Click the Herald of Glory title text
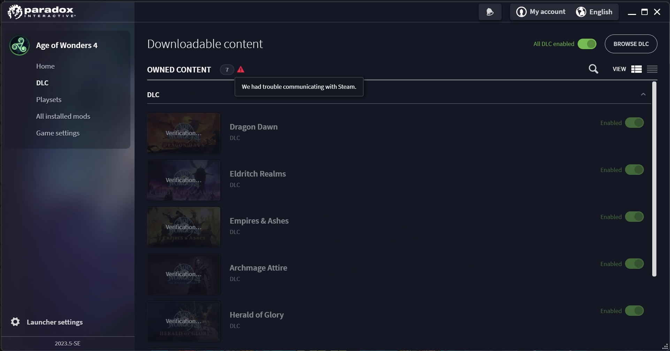670x351 pixels. (x=257, y=315)
